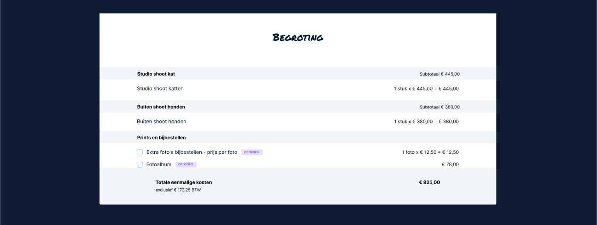Select the Totale eenmalige kosten label
Screen dimensions: 597x225
(184, 182)
